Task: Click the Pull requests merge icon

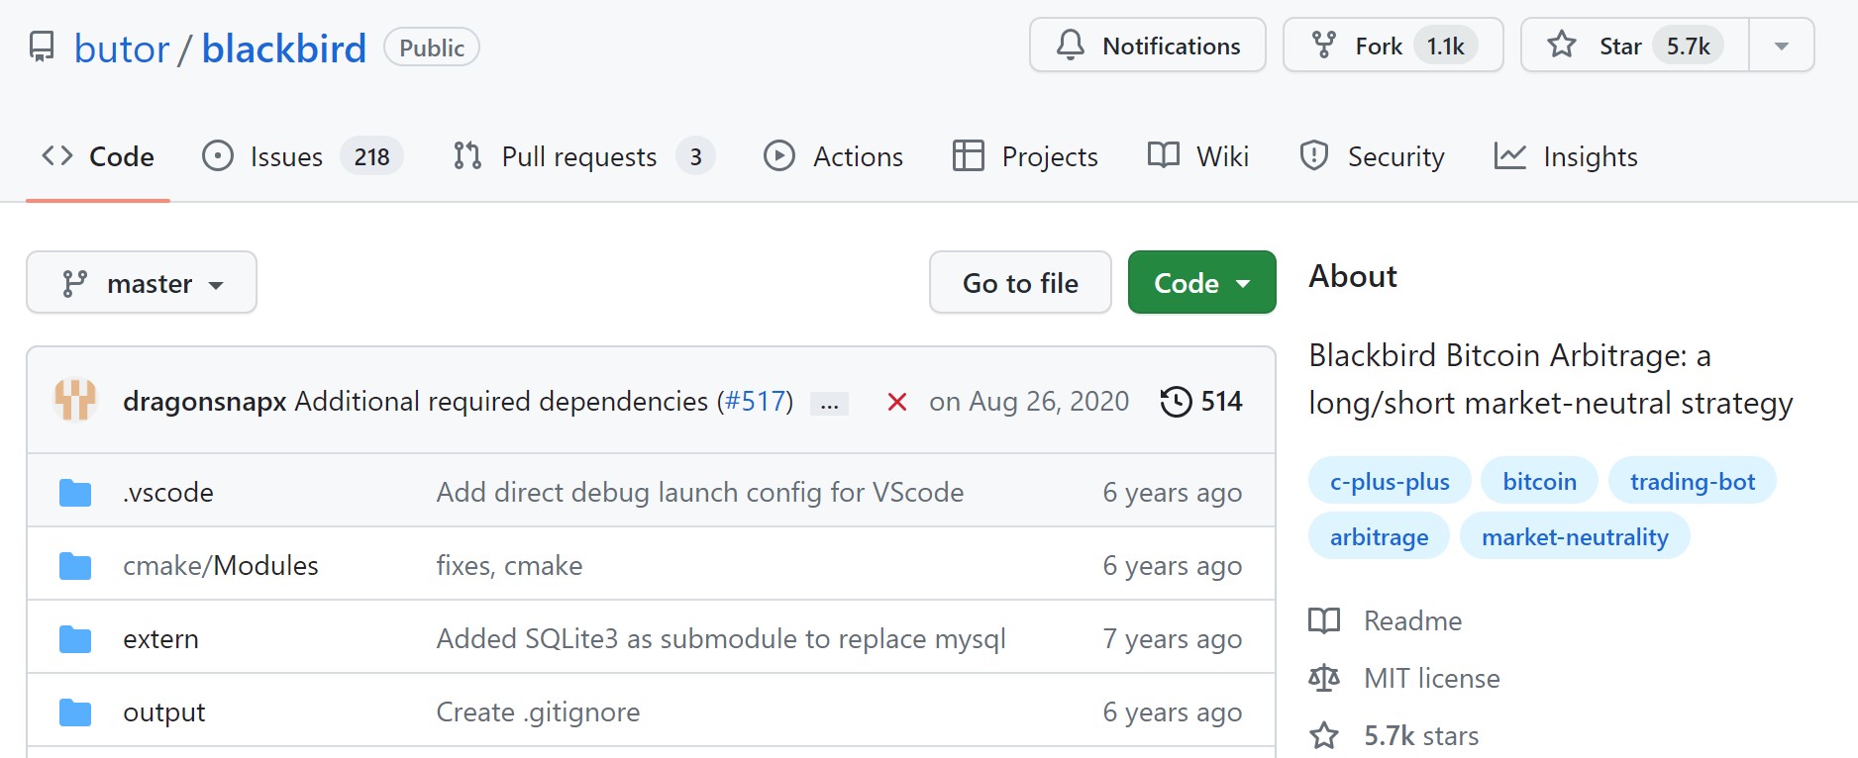Action: click(x=467, y=156)
